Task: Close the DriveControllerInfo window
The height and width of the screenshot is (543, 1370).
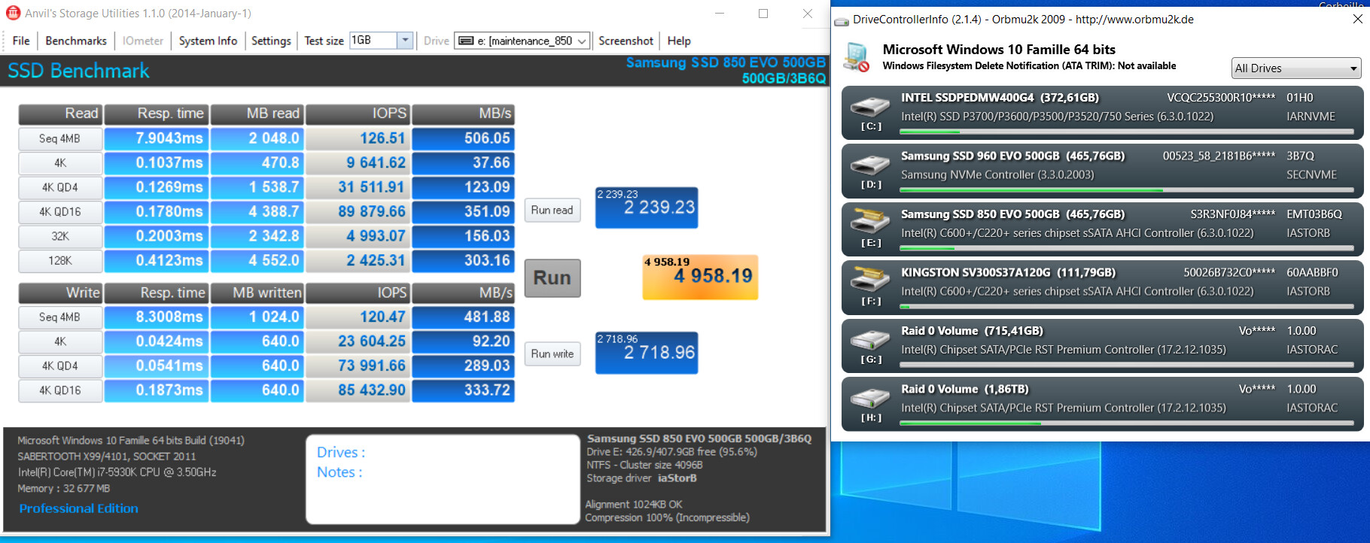Action: (x=1357, y=20)
